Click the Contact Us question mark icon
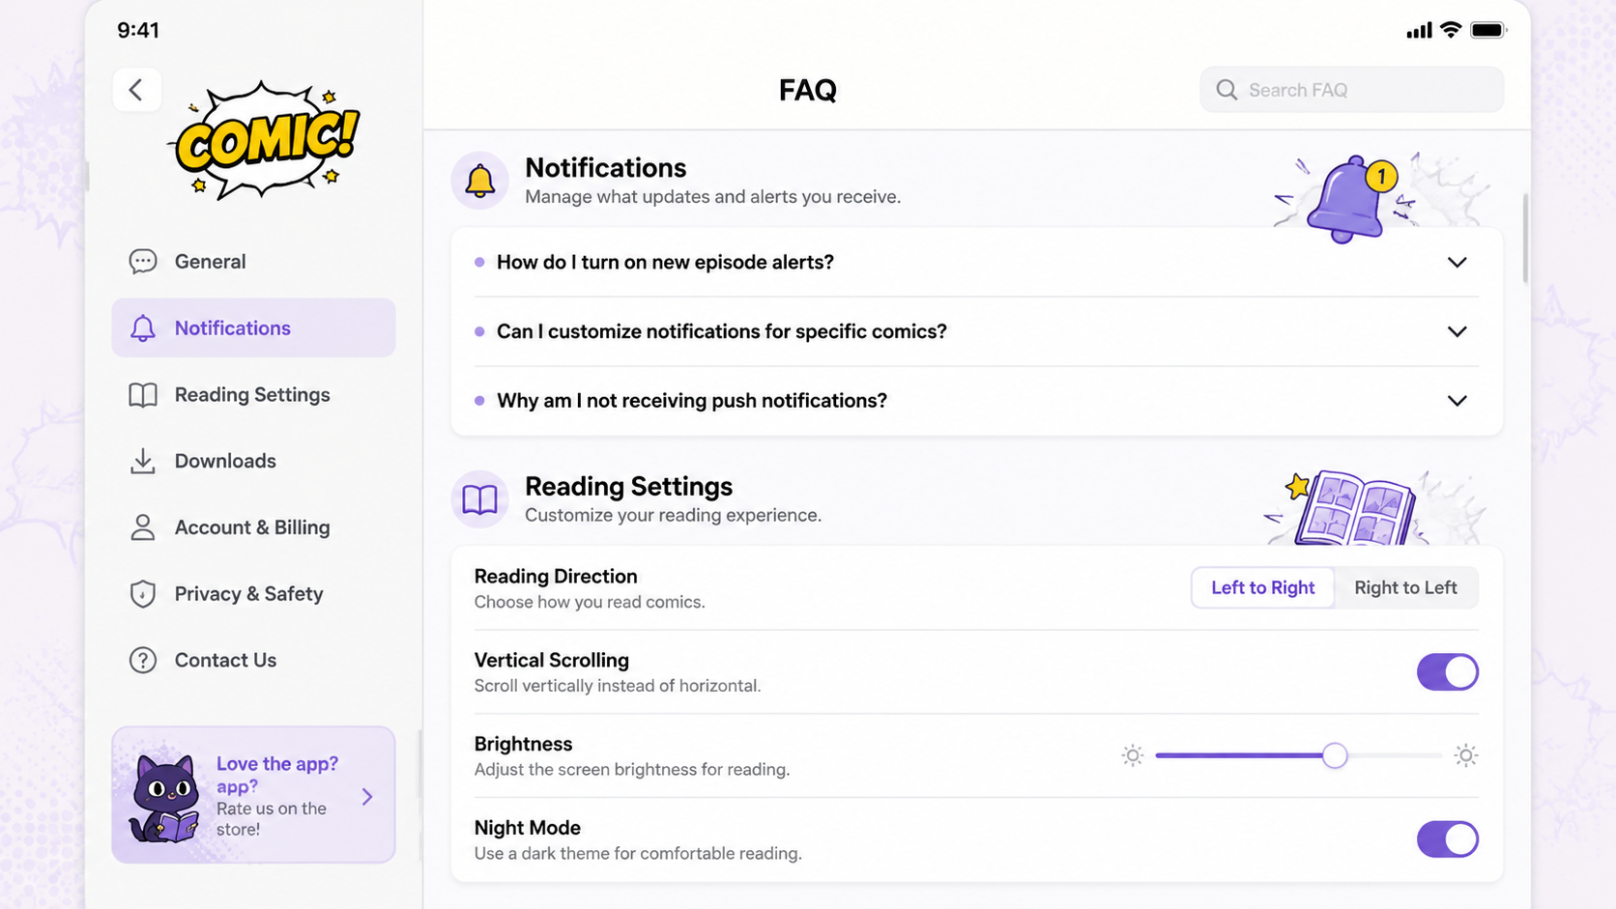The height and width of the screenshot is (909, 1616). [143, 661]
